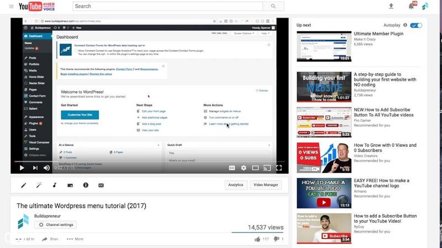
Task: Click Appearance in WordPress sidebar
Action: tap(36, 117)
